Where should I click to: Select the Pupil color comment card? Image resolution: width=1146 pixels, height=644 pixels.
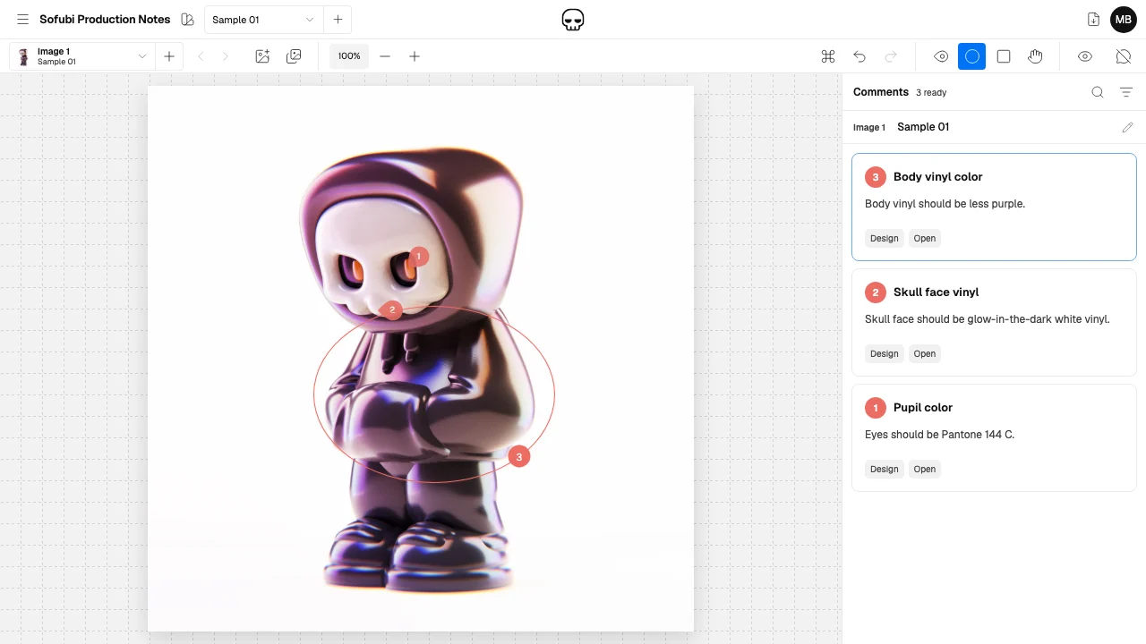coord(994,437)
